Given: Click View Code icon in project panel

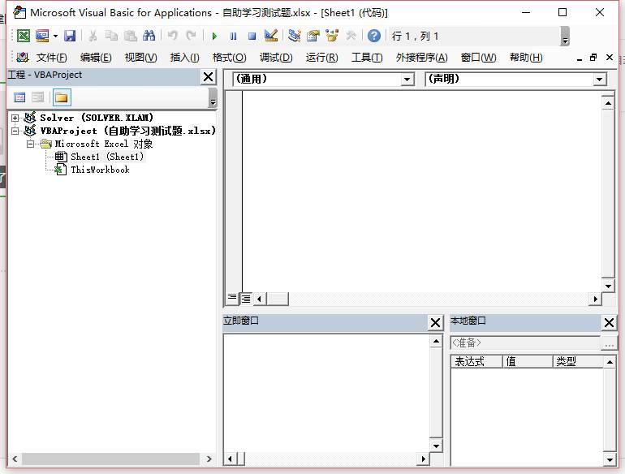Looking at the screenshot, I should point(19,97).
